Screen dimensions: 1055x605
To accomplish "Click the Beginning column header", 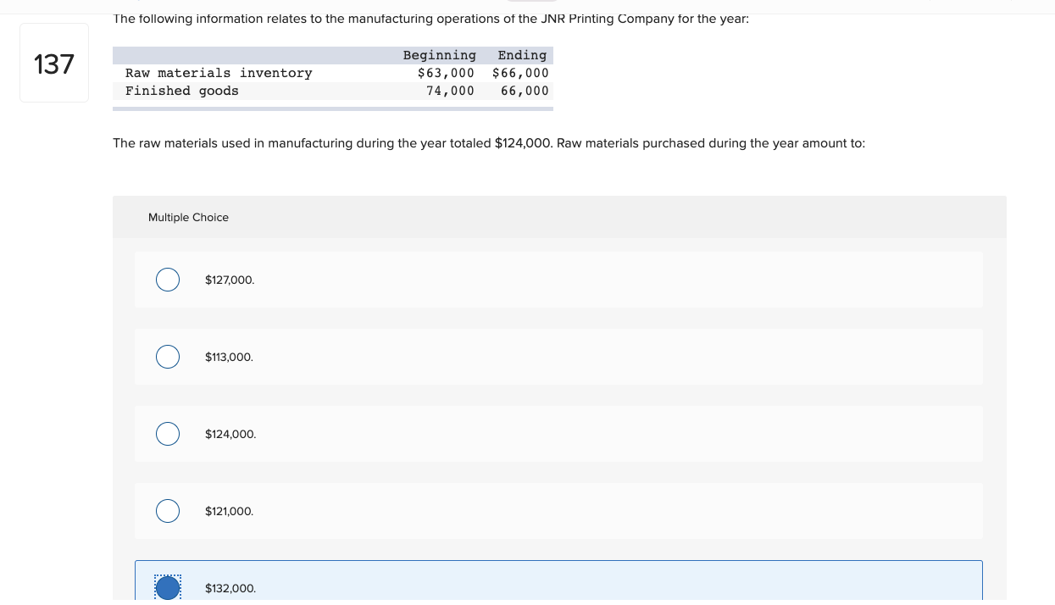I will (x=439, y=55).
